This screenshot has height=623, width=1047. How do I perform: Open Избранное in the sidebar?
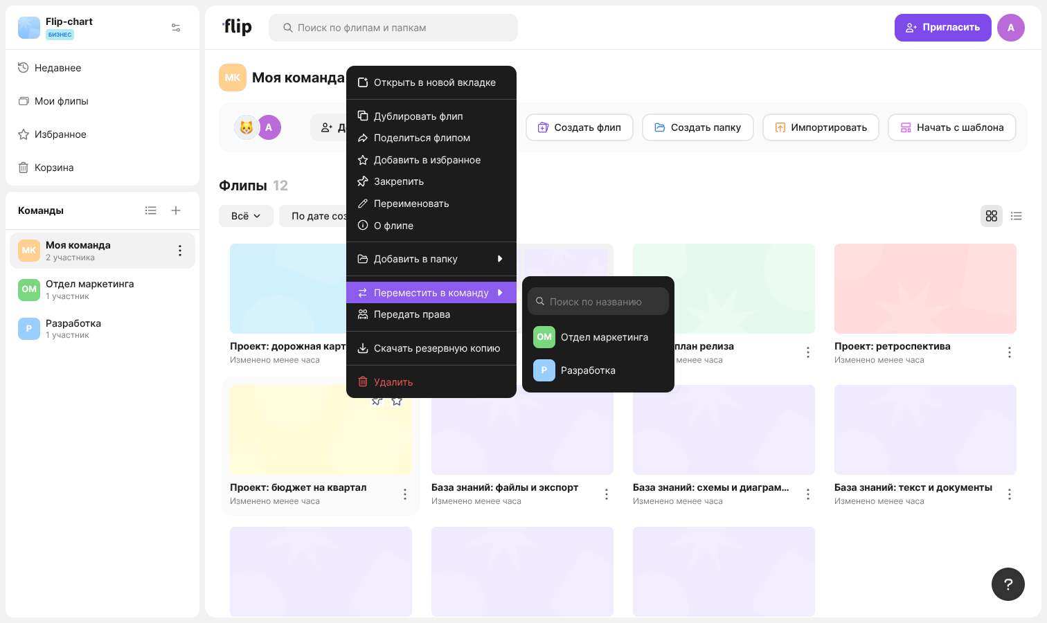pyautogui.click(x=102, y=134)
